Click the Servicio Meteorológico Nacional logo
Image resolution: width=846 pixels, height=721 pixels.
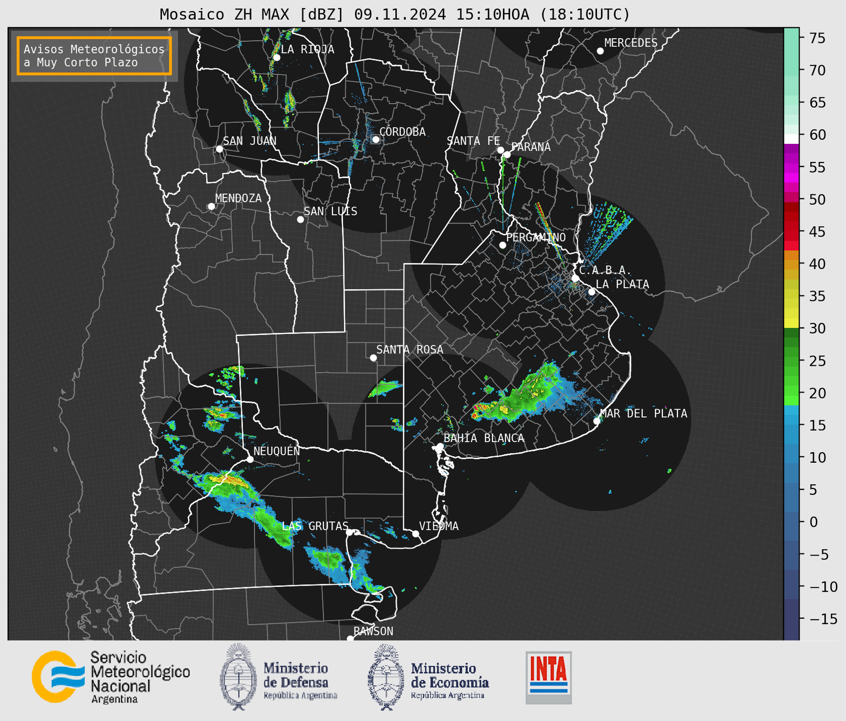111,677
